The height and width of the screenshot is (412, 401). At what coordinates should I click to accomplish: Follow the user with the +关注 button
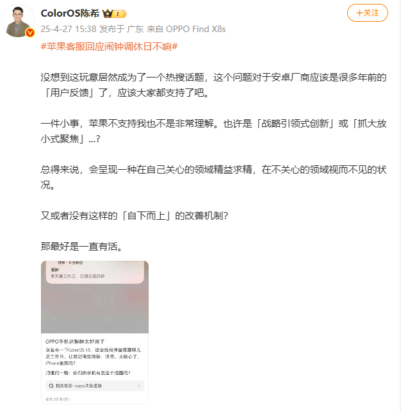point(368,13)
